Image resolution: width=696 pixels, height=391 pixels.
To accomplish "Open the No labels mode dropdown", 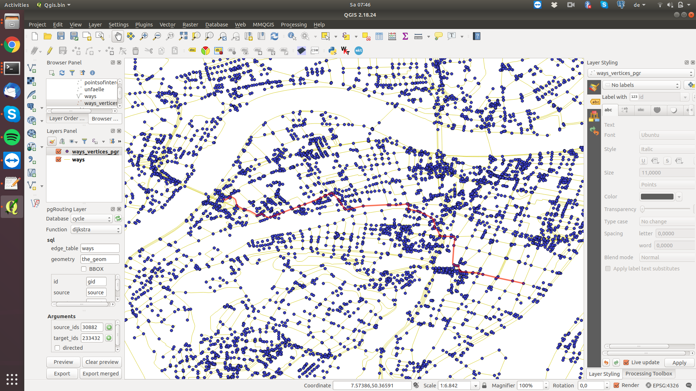I will coord(642,85).
